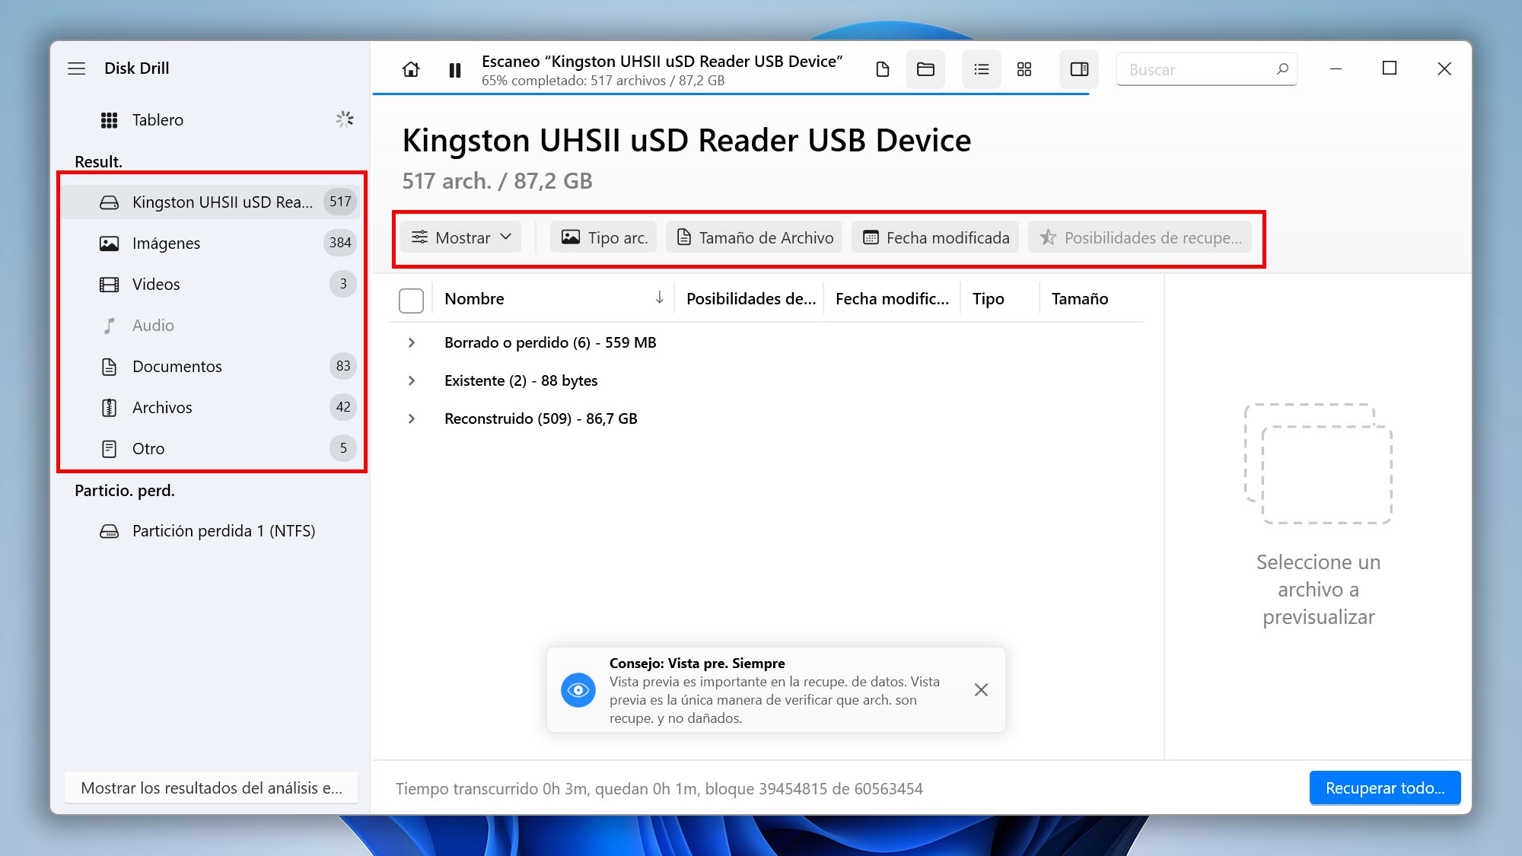Click the scan progress bar under title
The image size is (1522, 856).
point(731,94)
